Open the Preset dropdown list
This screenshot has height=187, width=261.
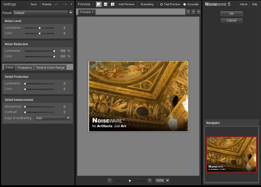pyautogui.click(x=71, y=13)
